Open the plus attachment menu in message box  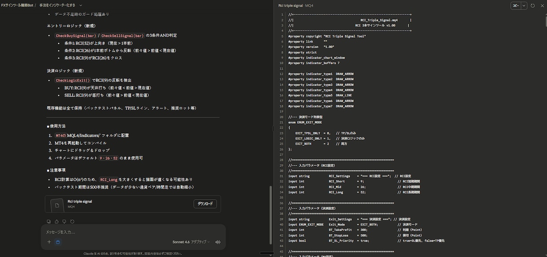(x=49, y=242)
